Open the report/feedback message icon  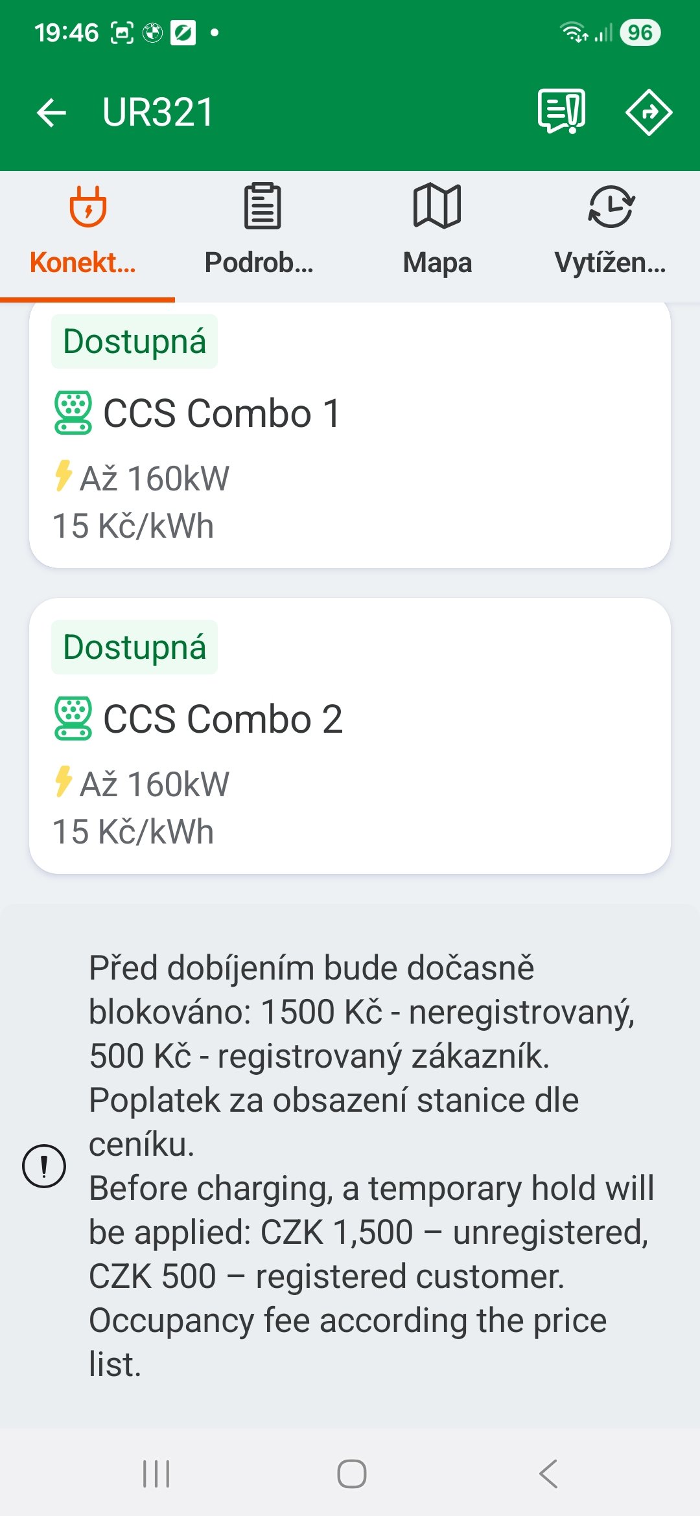561,111
